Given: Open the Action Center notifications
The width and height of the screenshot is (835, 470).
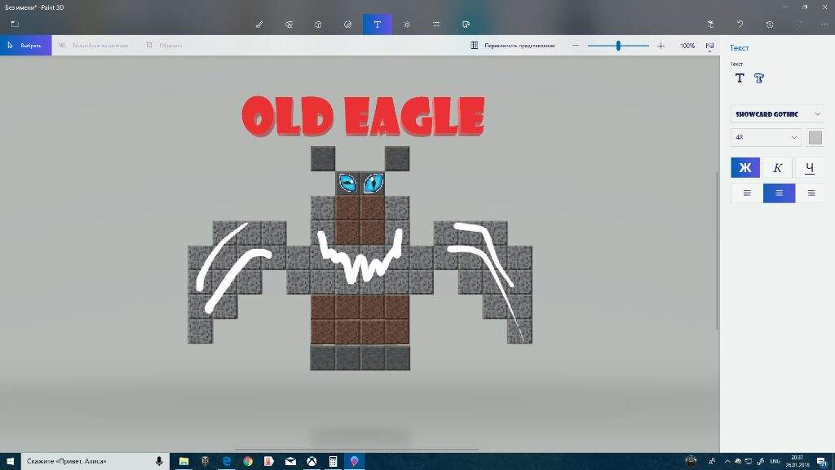Looking at the screenshot, I should pos(822,462).
